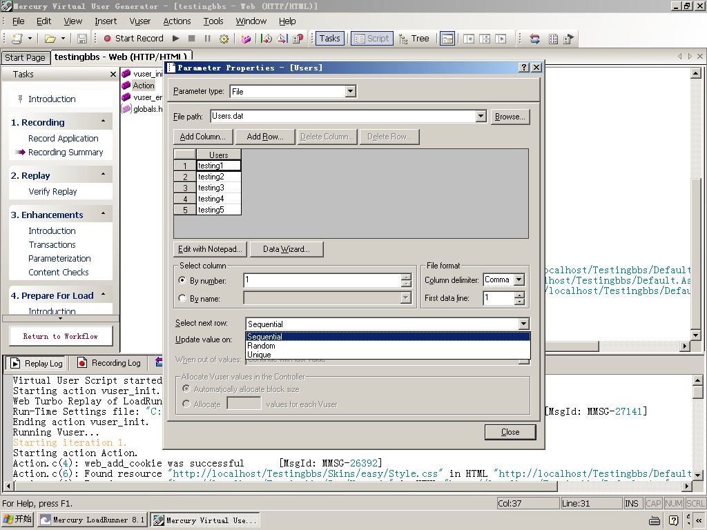This screenshot has width=707, height=530.
Task: Choose Random in the open list
Action: 388,346
